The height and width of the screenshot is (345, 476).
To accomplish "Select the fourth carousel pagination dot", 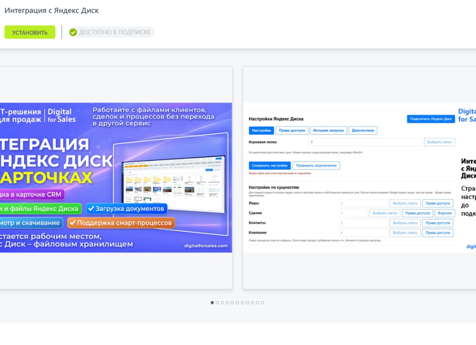I will pyautogui.click(x=227, y=302).
